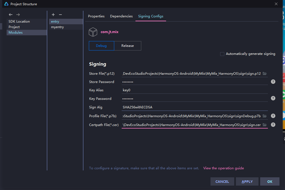
Task: Open help for Profile File
Action: coord(273,116)
